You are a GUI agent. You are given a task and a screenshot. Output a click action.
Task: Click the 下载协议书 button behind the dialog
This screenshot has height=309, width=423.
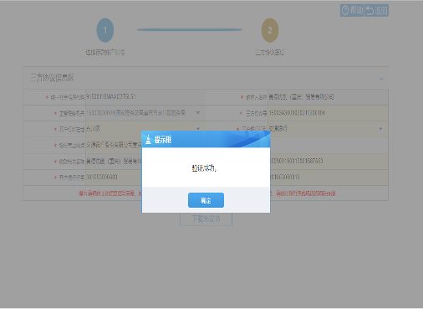click(206, 219)
